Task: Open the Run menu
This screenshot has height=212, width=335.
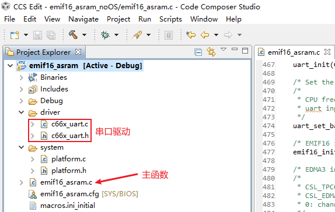Action: (x=145, y=19)
